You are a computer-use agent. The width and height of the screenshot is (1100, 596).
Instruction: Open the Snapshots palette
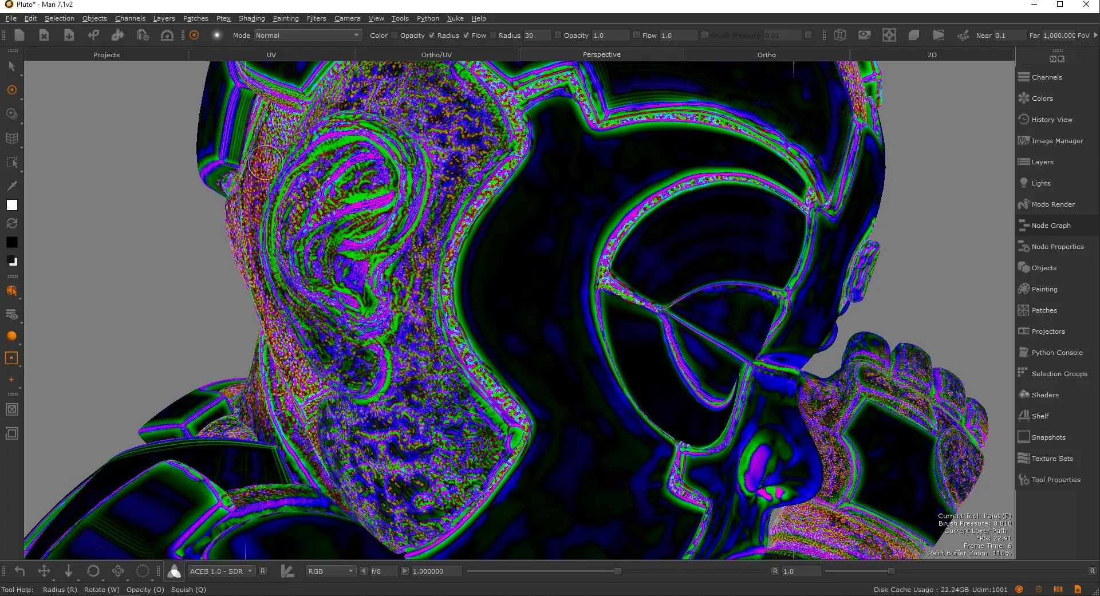(1042, 437)
